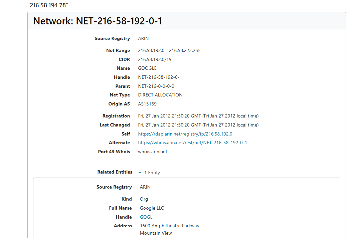Click the Network NET-216-58-192-0-1 heading
The height and width of the screenshot is (238, 357).
tap(98, 21)
